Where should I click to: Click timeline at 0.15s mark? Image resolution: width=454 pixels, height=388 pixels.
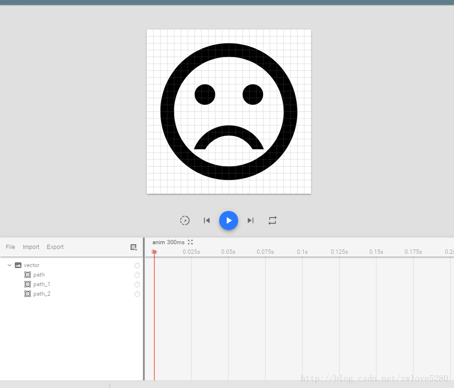[376, 252]
